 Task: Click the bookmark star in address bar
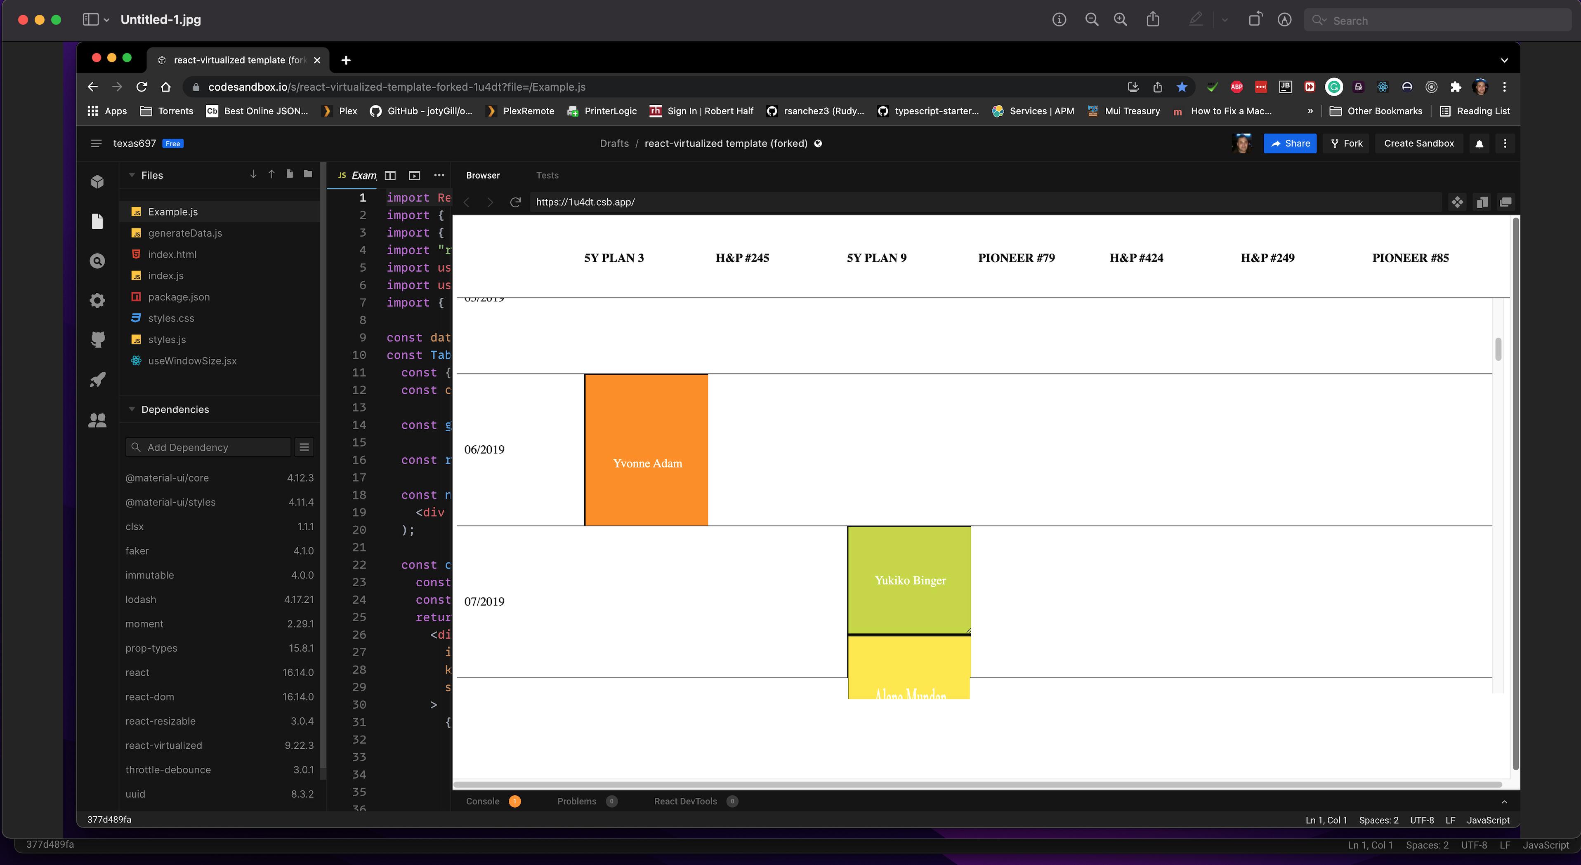pyautogui.click(x=1182, y=87)
